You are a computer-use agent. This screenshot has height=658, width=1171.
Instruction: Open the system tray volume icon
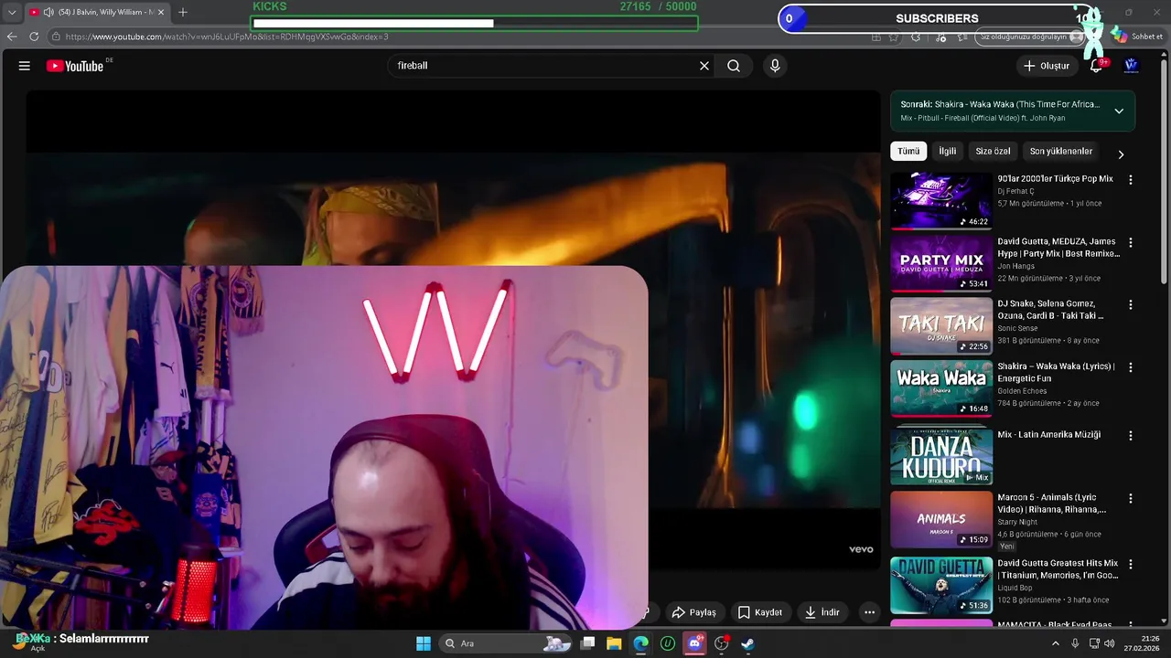point(1108,643)
